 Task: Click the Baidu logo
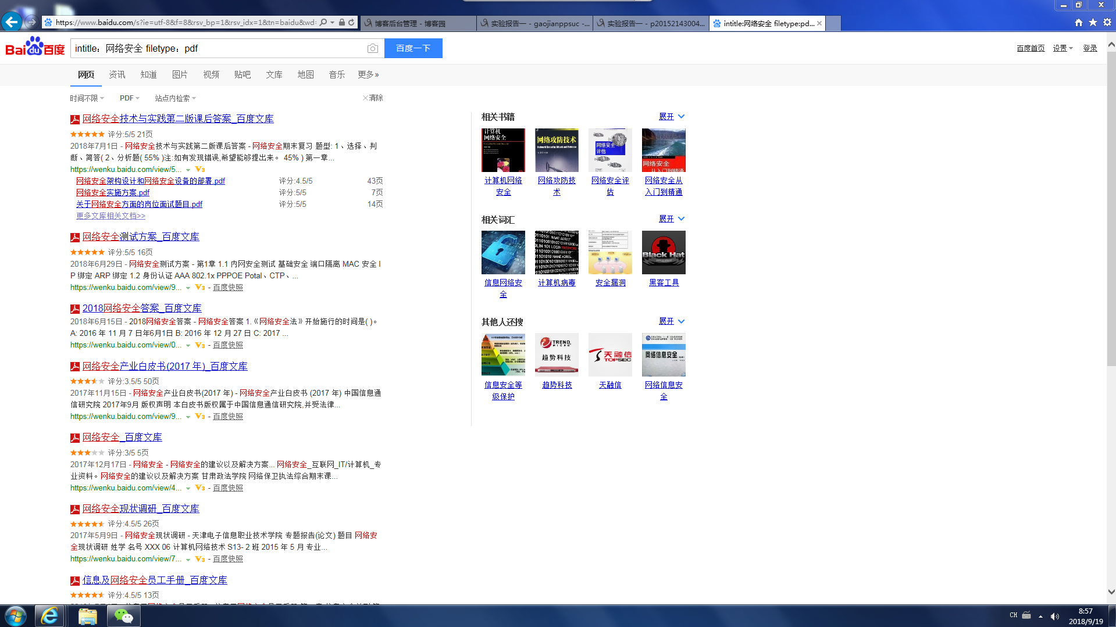[35, 46]
